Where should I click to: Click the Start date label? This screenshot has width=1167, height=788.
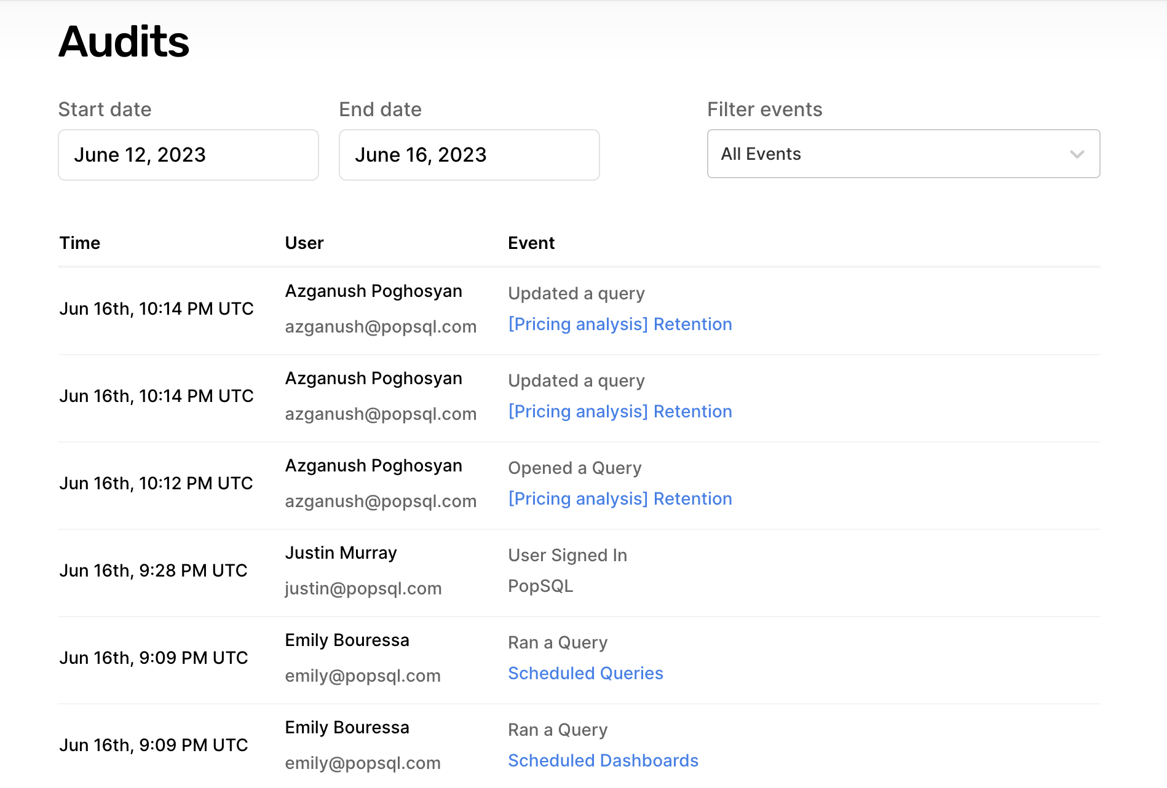point(105,109)
